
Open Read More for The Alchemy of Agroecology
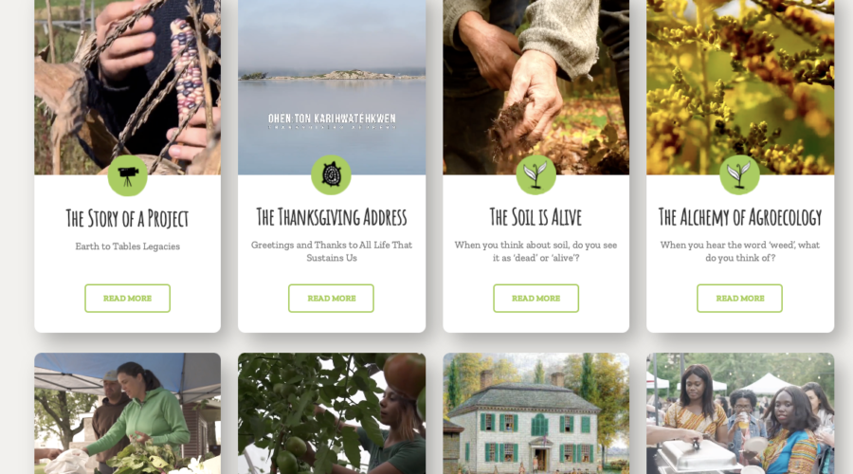point(739,299)
